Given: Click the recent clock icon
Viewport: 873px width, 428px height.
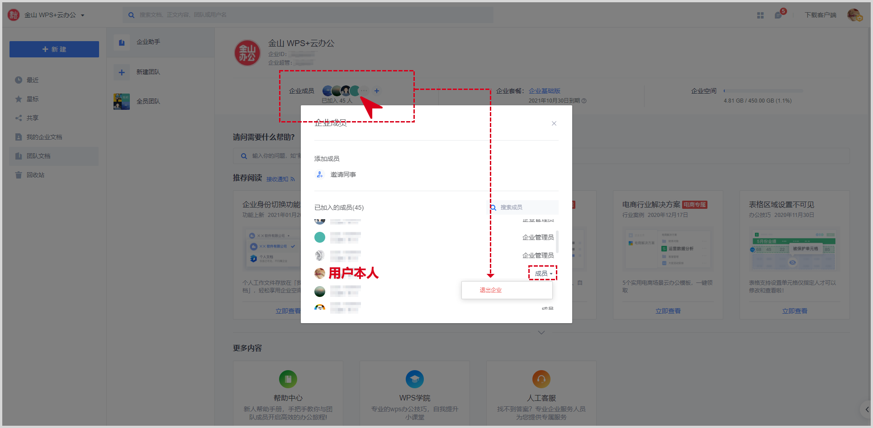Looking at the screenshot, I should point(19,80).
